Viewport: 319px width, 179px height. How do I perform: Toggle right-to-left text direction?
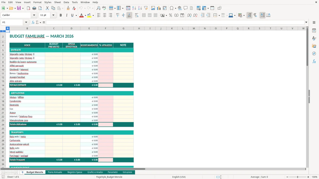coord(255,15)
